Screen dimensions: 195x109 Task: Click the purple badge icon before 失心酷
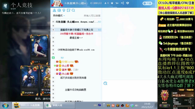click(60, 74)
